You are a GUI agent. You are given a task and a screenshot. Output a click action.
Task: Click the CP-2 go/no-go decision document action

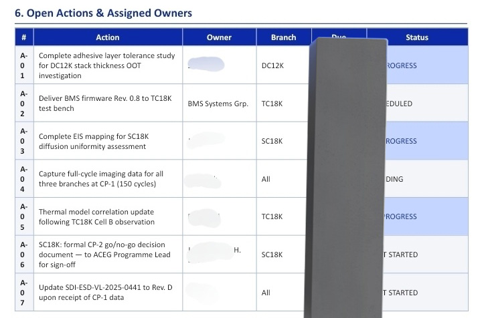tap(104, 255)
